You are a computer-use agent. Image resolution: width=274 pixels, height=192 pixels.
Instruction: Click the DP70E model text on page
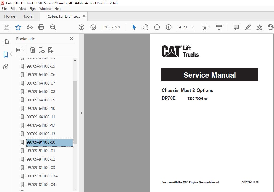coord(168,98)
